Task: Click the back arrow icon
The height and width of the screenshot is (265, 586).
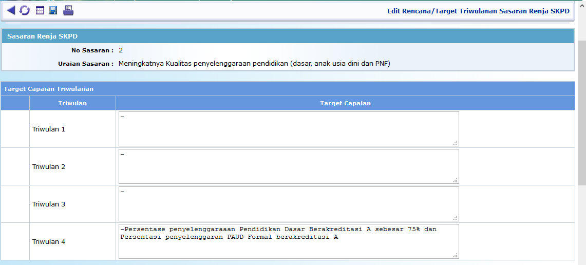Action: click(11, 10)
